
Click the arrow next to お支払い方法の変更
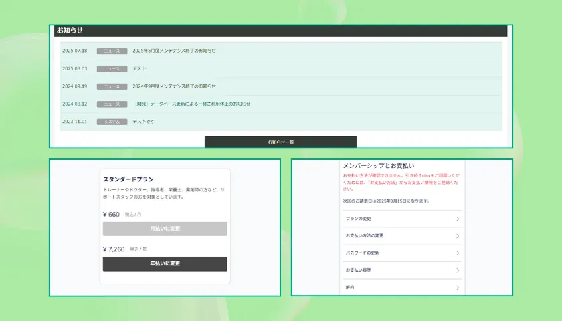(x=458, y=236)
